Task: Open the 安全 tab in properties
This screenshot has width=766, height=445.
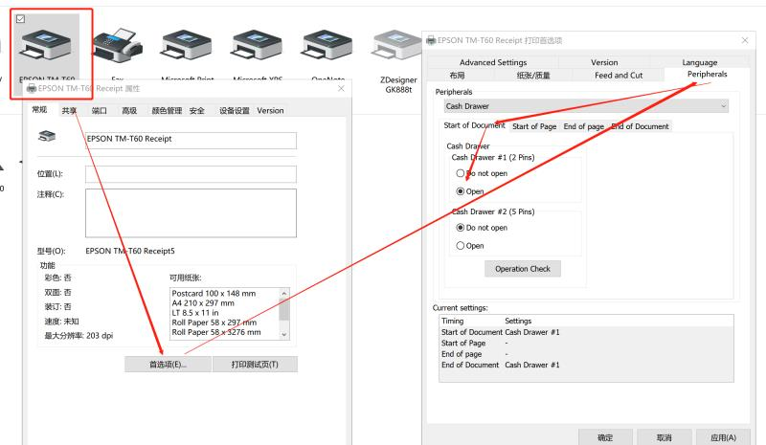Action: (197, 111)
